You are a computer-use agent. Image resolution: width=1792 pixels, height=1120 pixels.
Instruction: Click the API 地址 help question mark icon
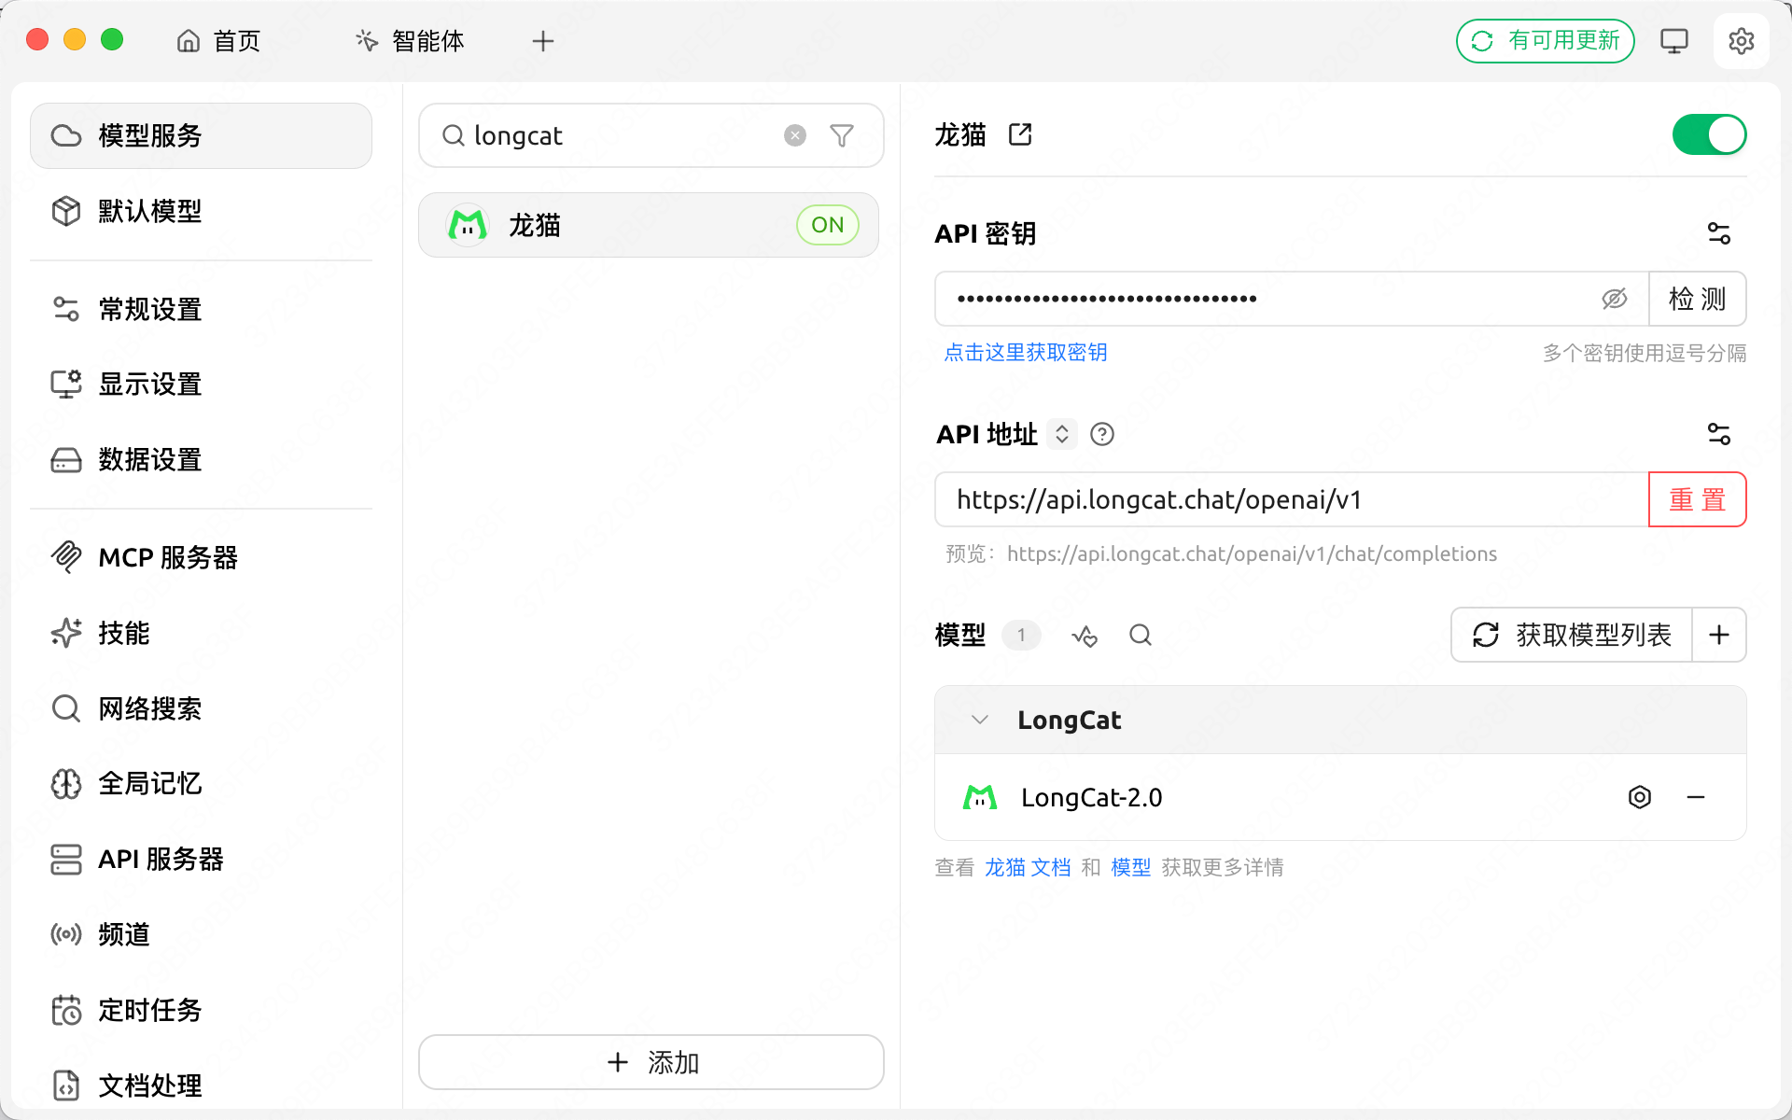point(1102,434)
